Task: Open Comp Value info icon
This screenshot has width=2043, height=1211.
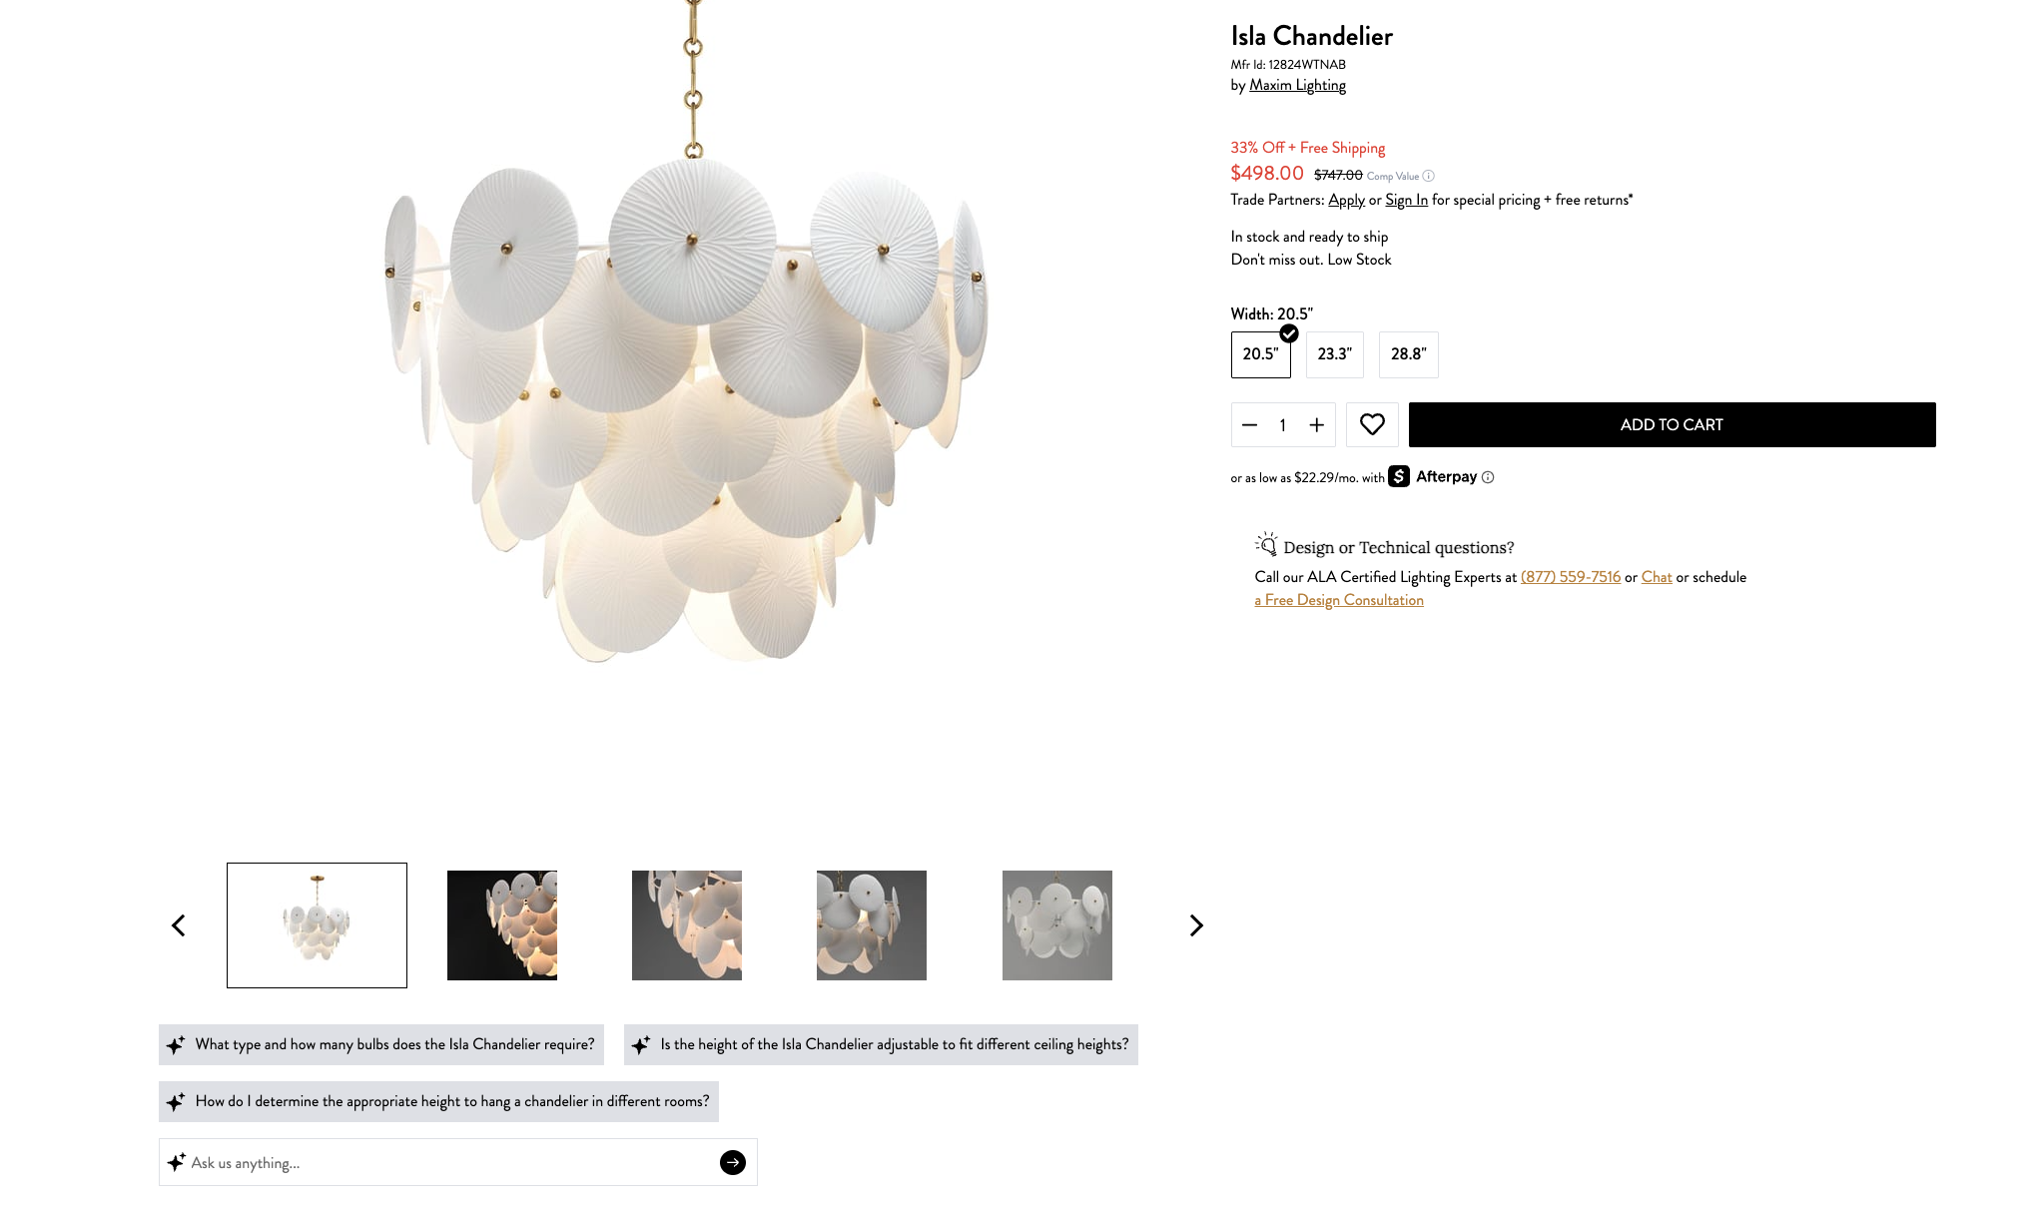Action: [x=1429, y=176]
